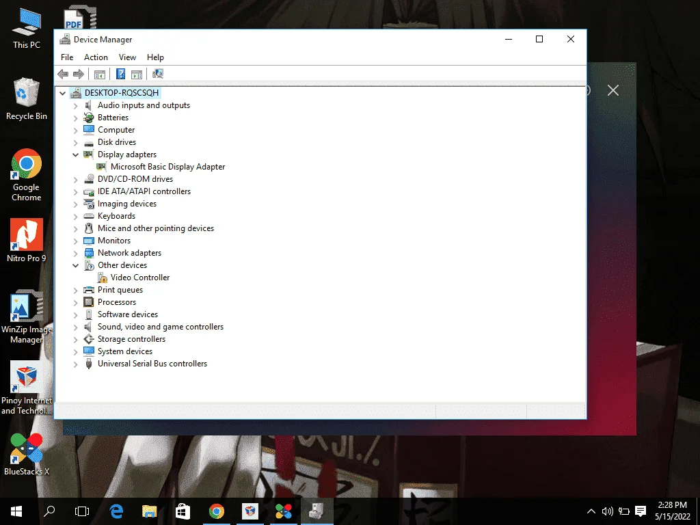Click File Explorer icon in taskbar
Image resolution: width=700 pixels, height=525 pixels.
pos(150,511)
